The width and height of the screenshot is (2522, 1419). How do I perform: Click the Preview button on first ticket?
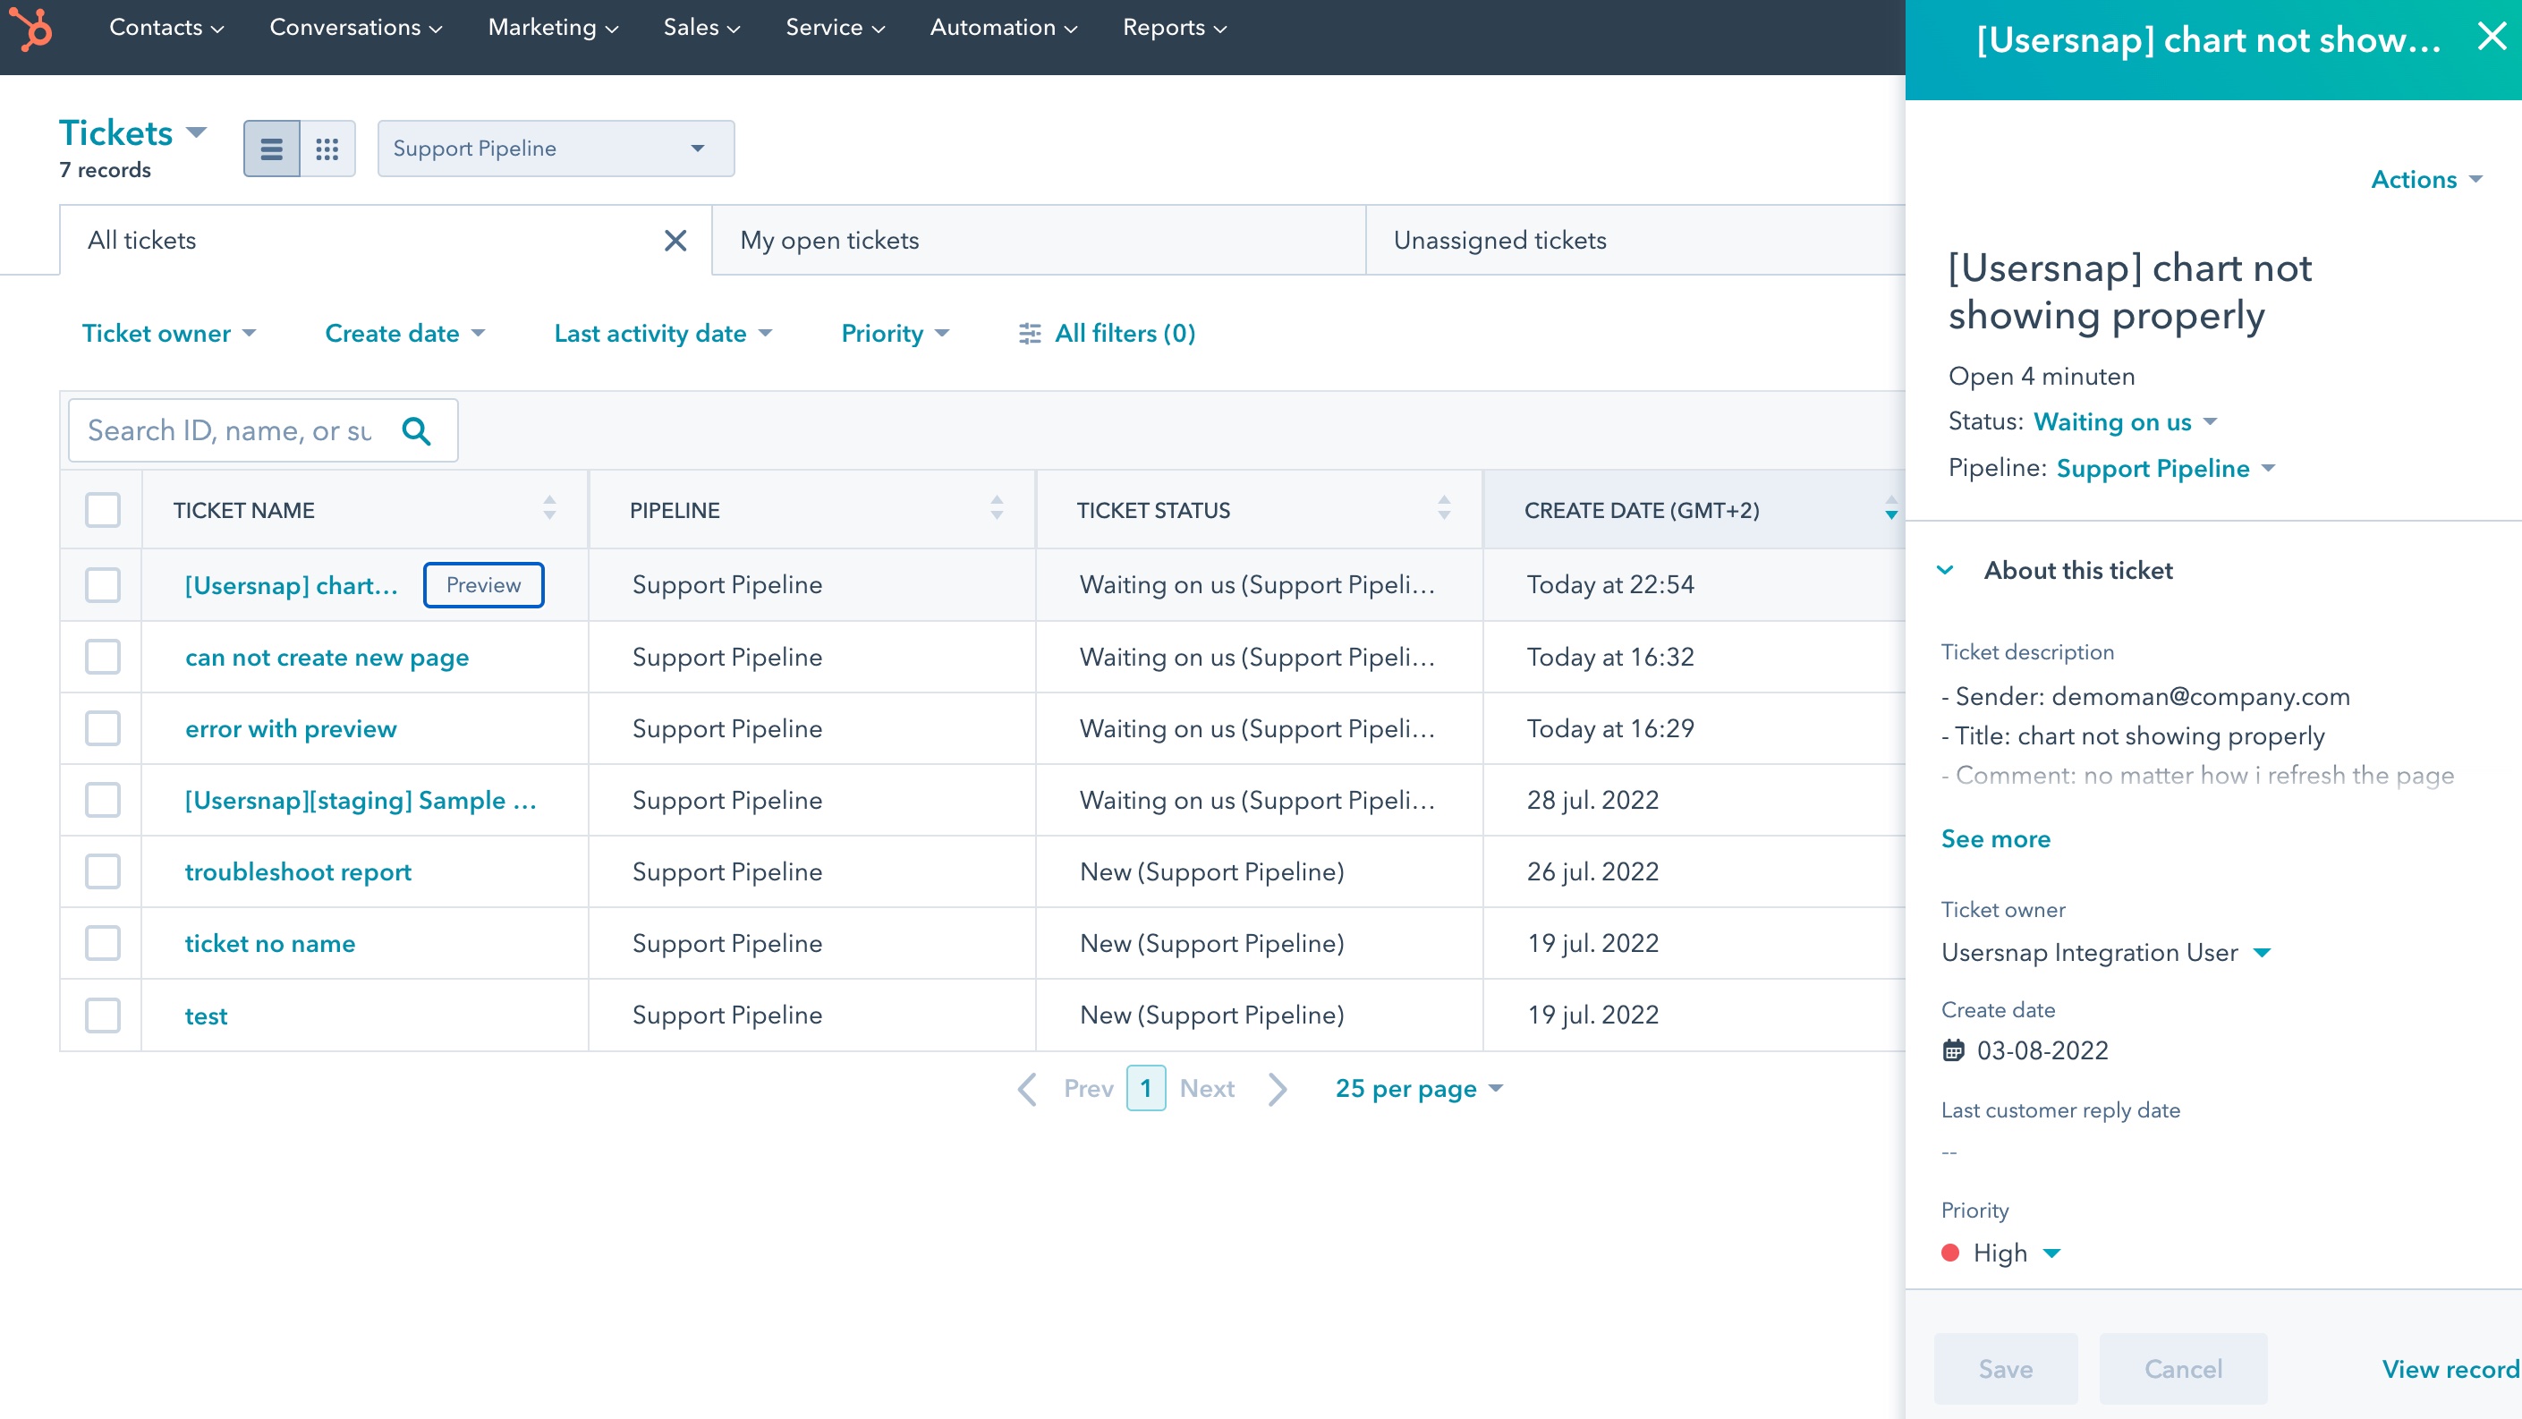coord(484,586)
